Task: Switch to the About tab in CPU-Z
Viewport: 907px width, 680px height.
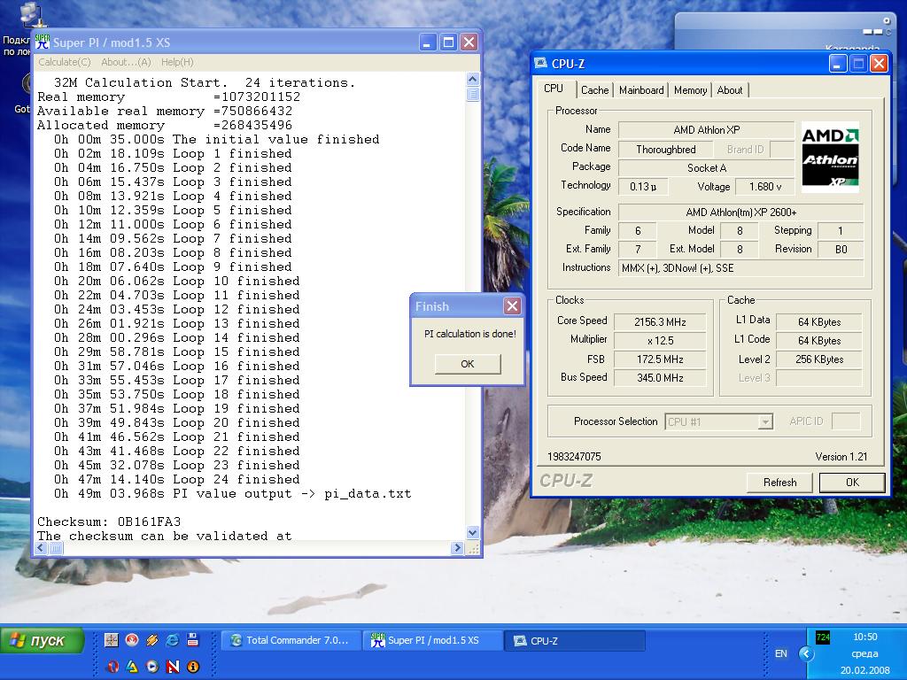Action: coord(730,90)
